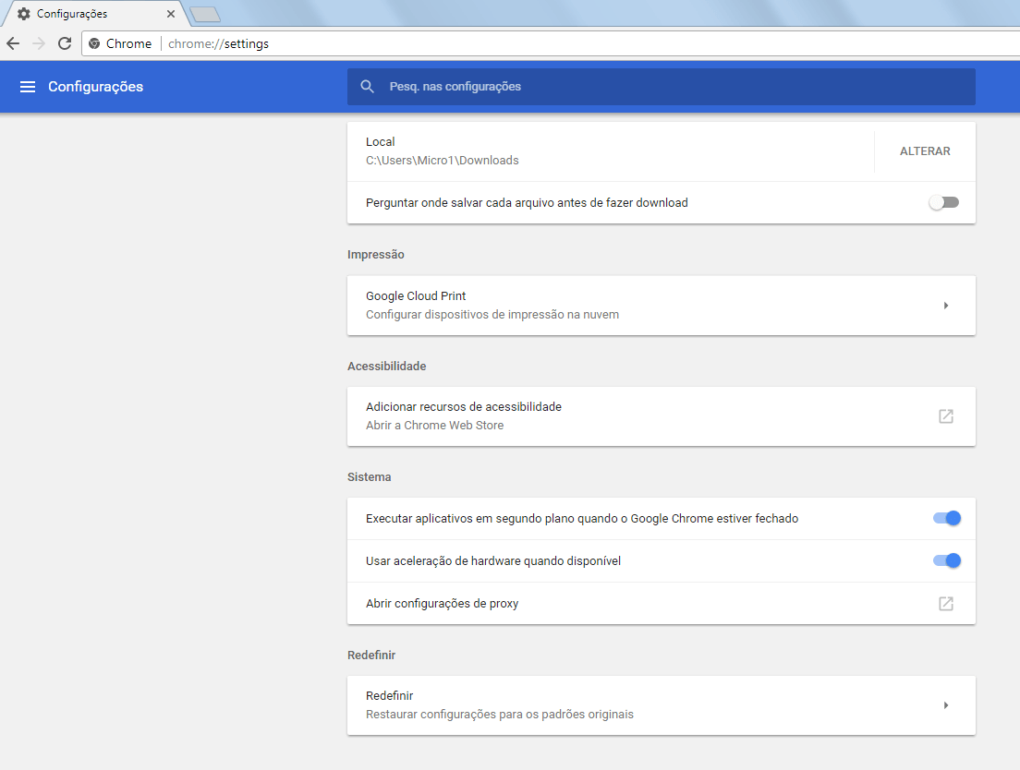Expand the Redefinir arrow

coord(946,705)
